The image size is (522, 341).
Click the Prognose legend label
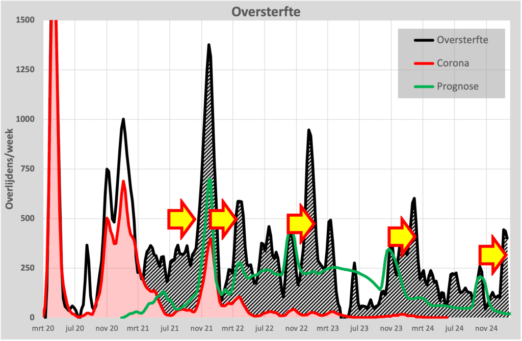pyautogui.click(x=458, y=87)
